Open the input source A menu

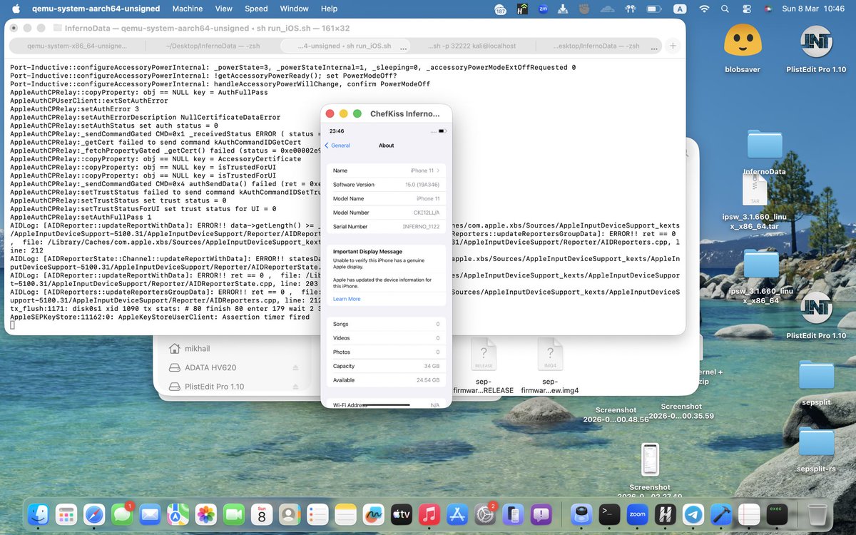[681, 9]
